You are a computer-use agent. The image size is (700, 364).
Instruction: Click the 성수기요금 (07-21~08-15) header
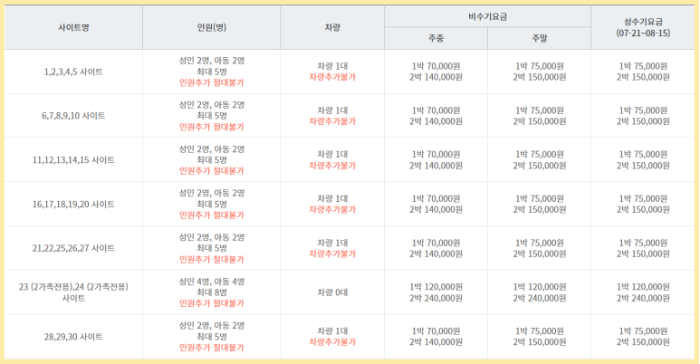[x=643, y=27]
